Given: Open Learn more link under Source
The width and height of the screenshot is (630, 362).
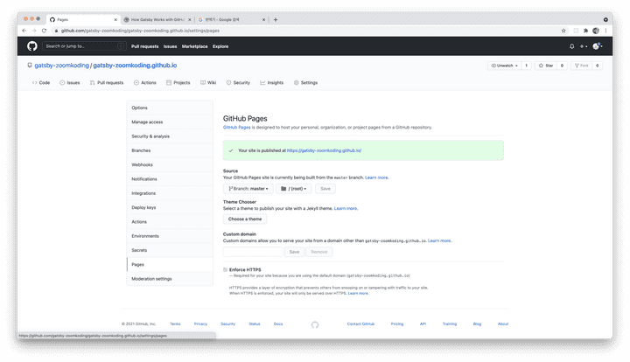Looking at the screenshot, I should click(x=376, y=178).
